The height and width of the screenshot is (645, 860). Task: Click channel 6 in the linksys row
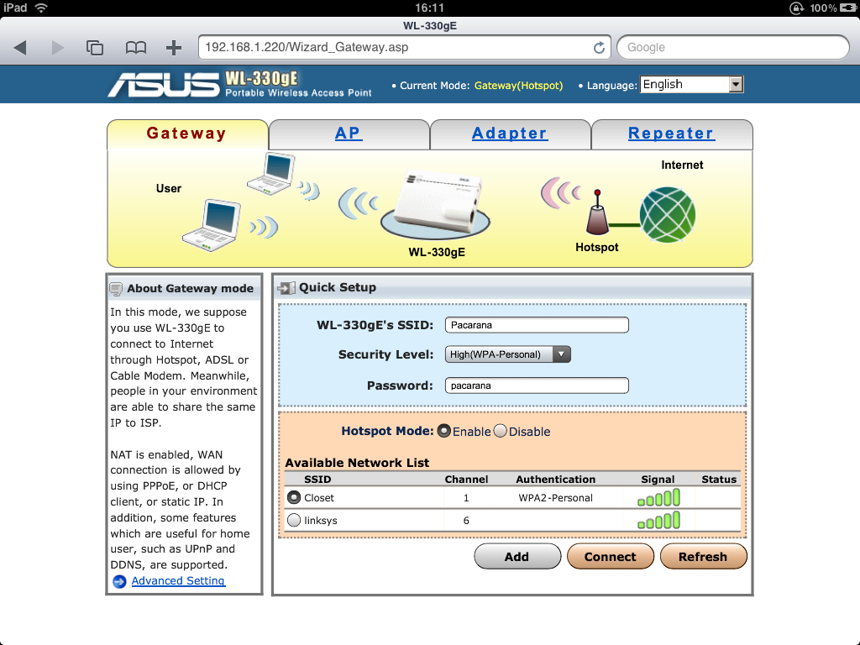(x=466, y=521)
